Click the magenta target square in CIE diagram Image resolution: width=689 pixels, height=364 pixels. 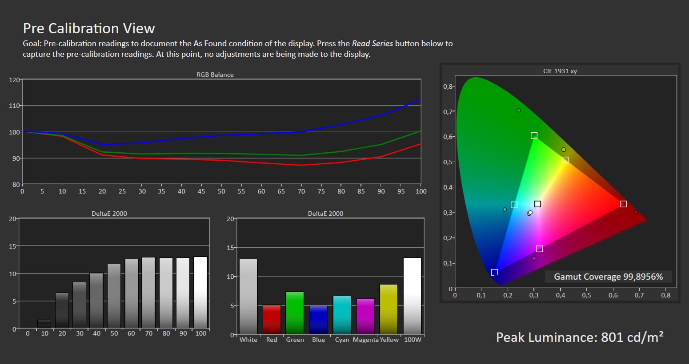coord(539,249)
